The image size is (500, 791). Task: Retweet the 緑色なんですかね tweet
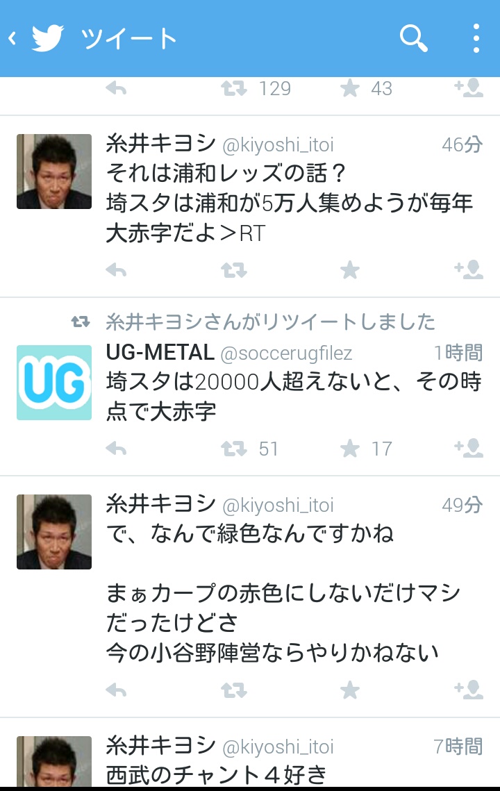(x=233, y=690)
